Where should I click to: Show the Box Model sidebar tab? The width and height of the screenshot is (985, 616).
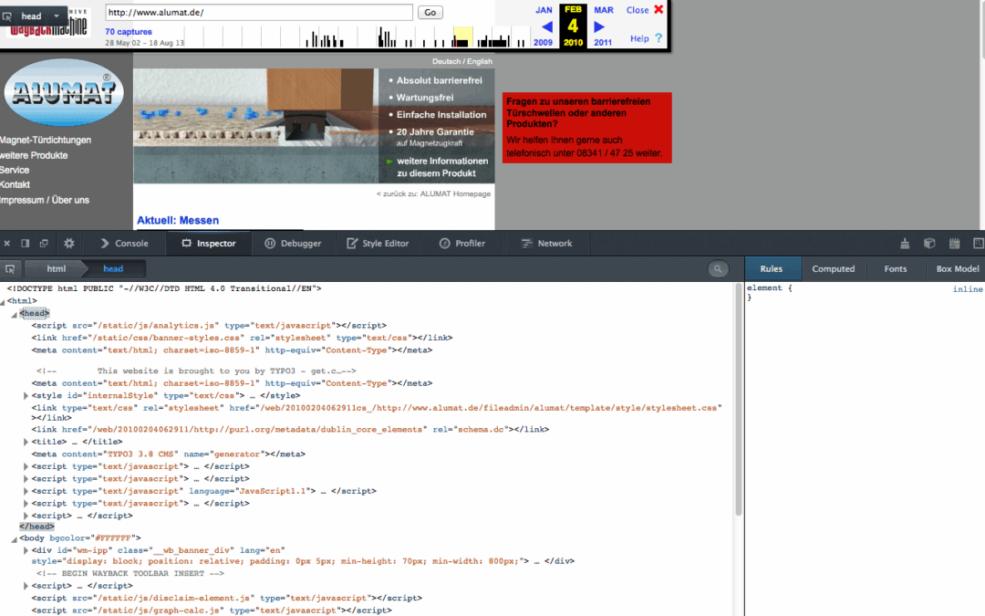957,269
